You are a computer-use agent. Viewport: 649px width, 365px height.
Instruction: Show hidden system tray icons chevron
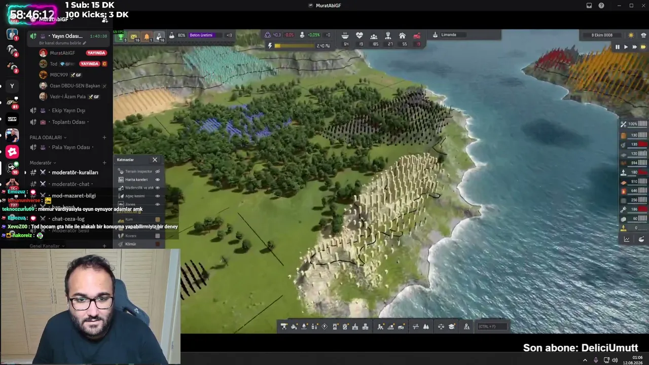tap(585, 360)
